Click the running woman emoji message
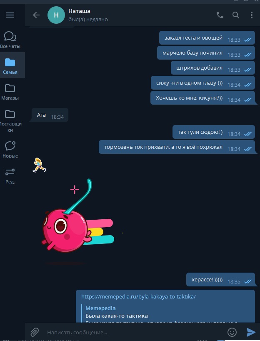Viewport: 260px width, 341px height. tap(39, 165)
